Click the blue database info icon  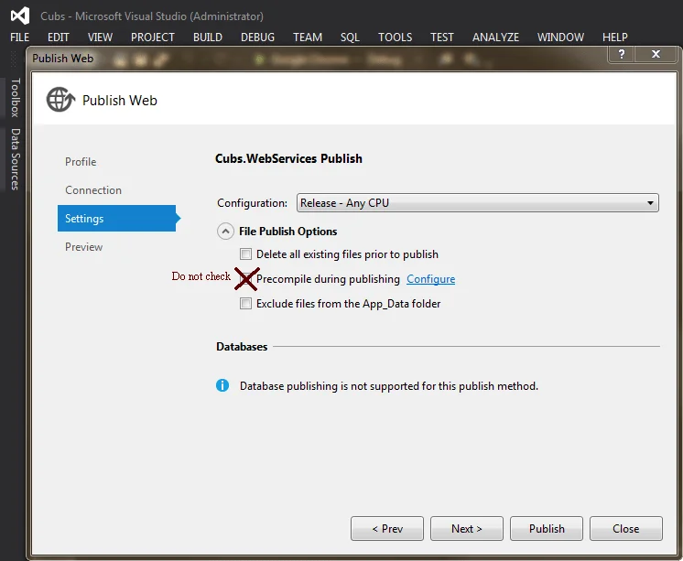click(x=222, y=385)
